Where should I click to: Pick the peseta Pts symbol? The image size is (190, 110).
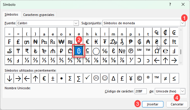pos(44,42)
